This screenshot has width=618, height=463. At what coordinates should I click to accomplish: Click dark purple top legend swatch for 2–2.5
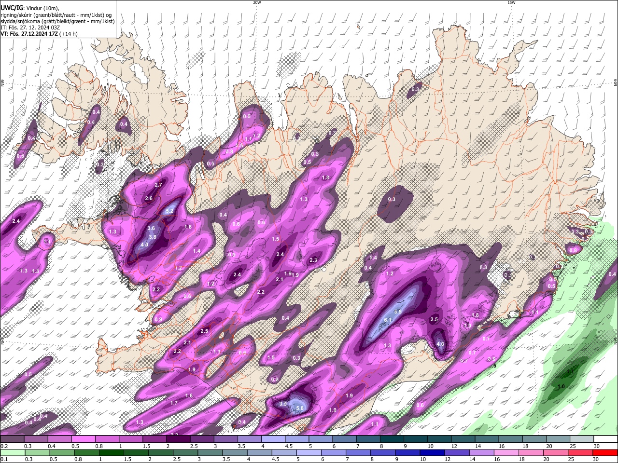(x=178, y=439)
